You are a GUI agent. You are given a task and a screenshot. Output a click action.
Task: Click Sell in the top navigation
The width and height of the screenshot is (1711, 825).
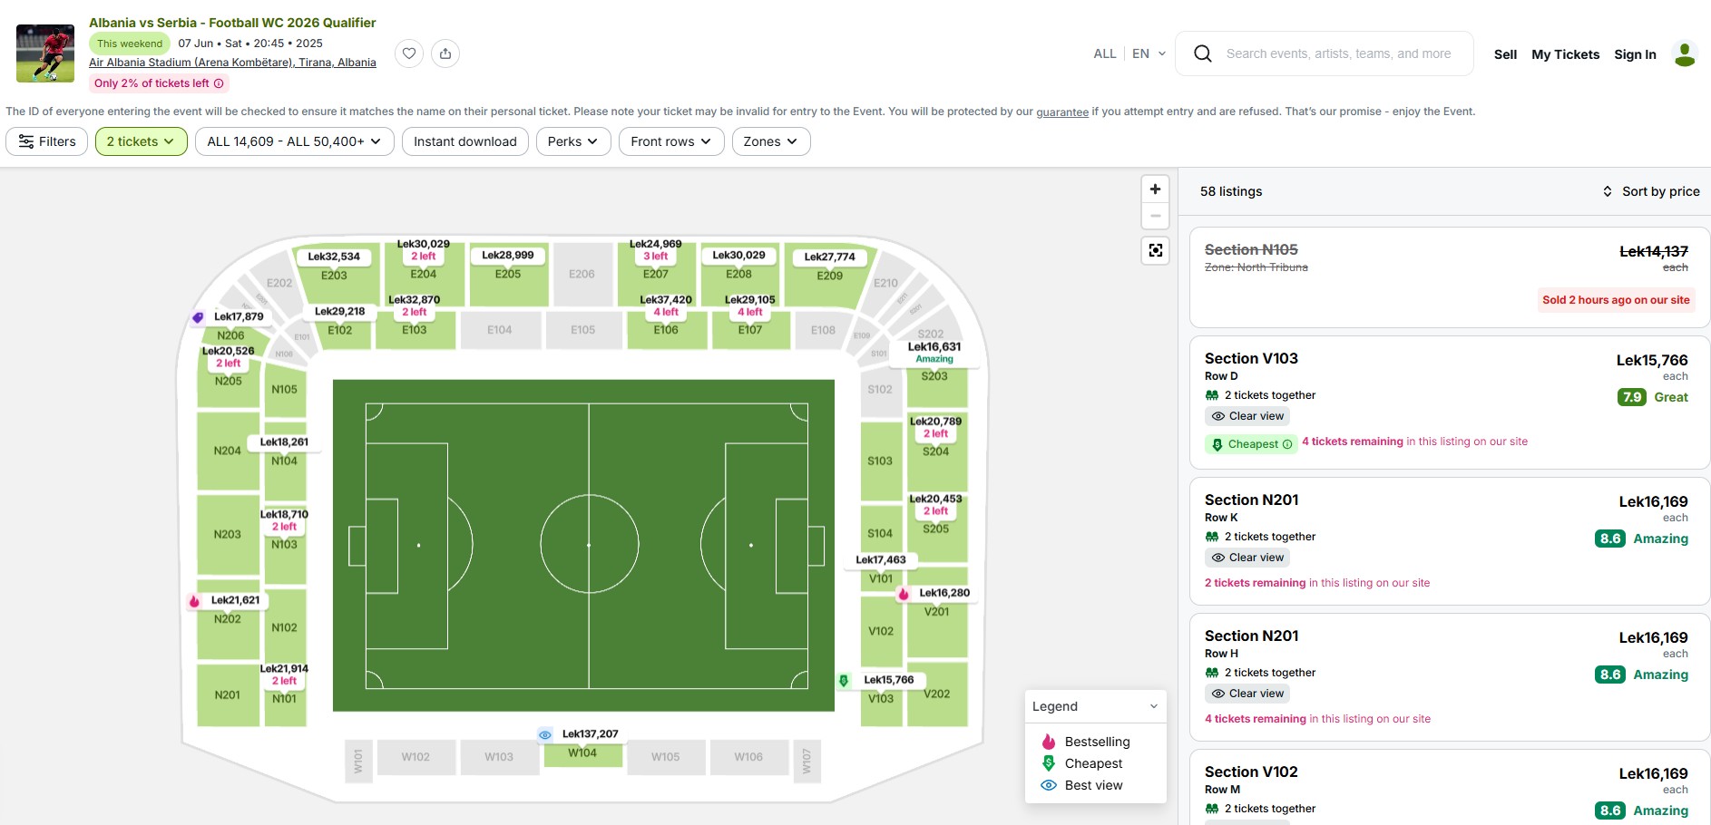click(x=1505, y=54)
